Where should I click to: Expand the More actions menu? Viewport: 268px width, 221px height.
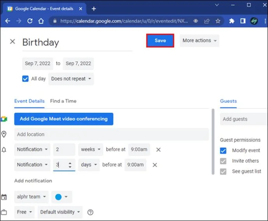pos(200,41)
